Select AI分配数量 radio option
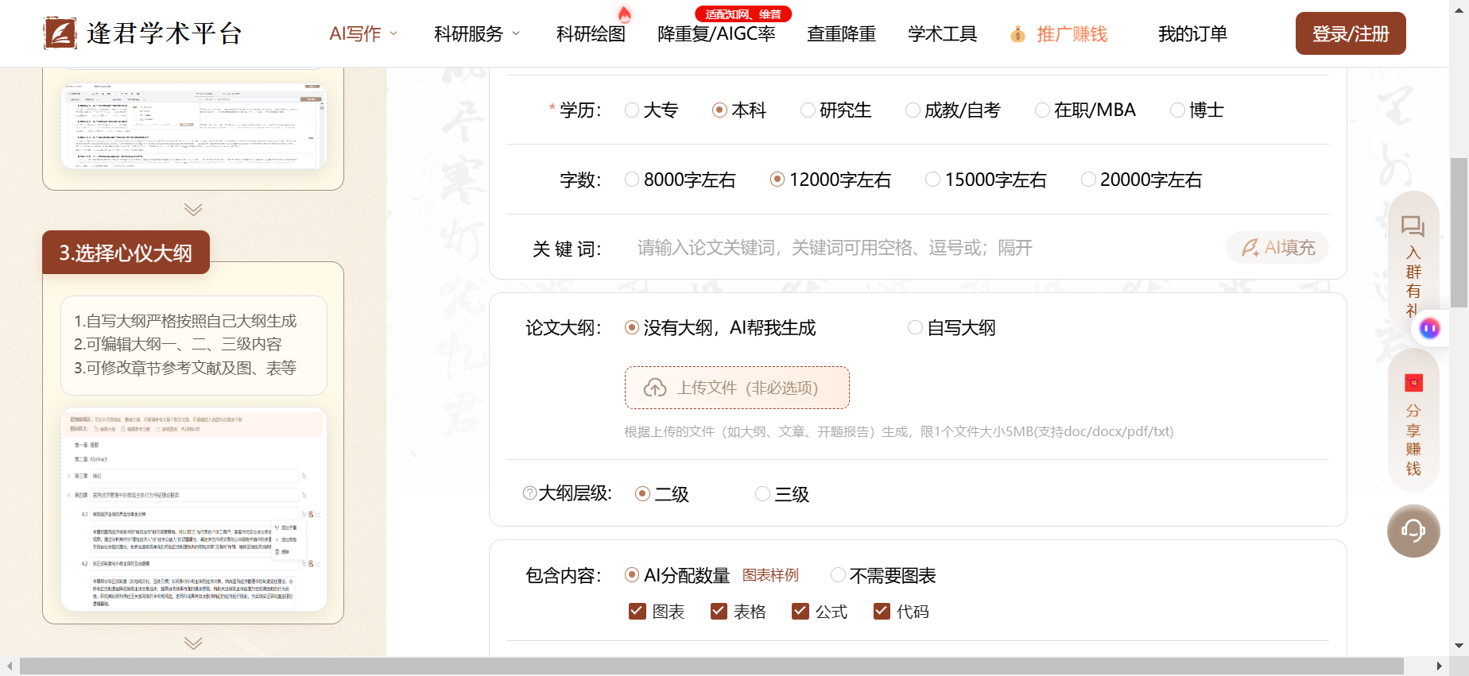 click(632, 574)
